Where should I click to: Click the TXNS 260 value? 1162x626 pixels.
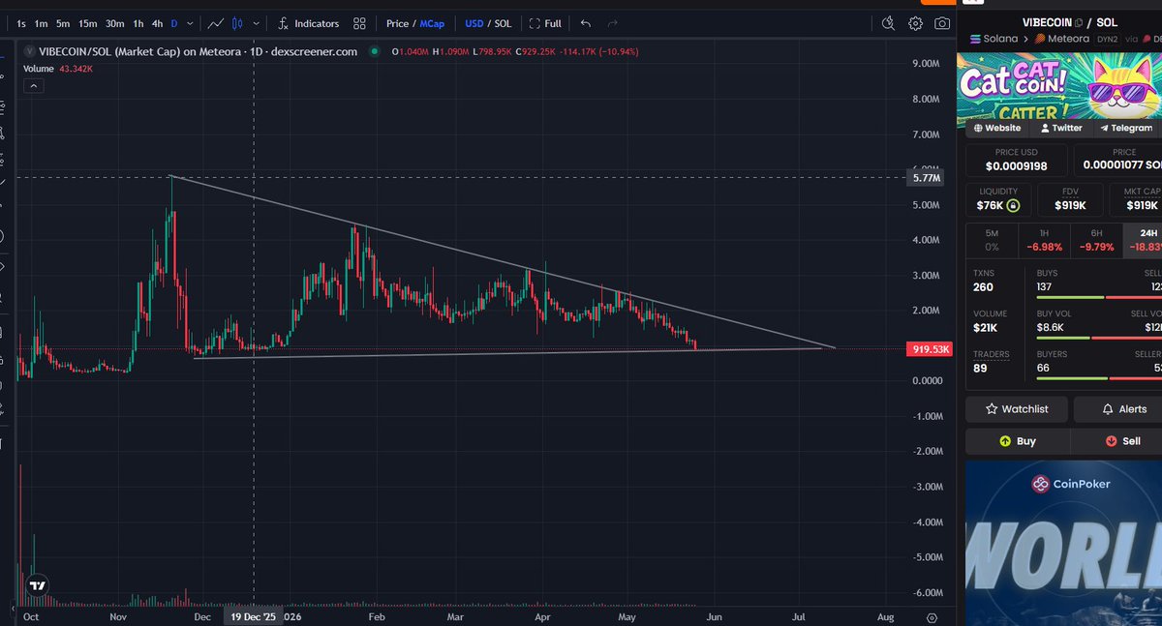[x=984, y=287]
